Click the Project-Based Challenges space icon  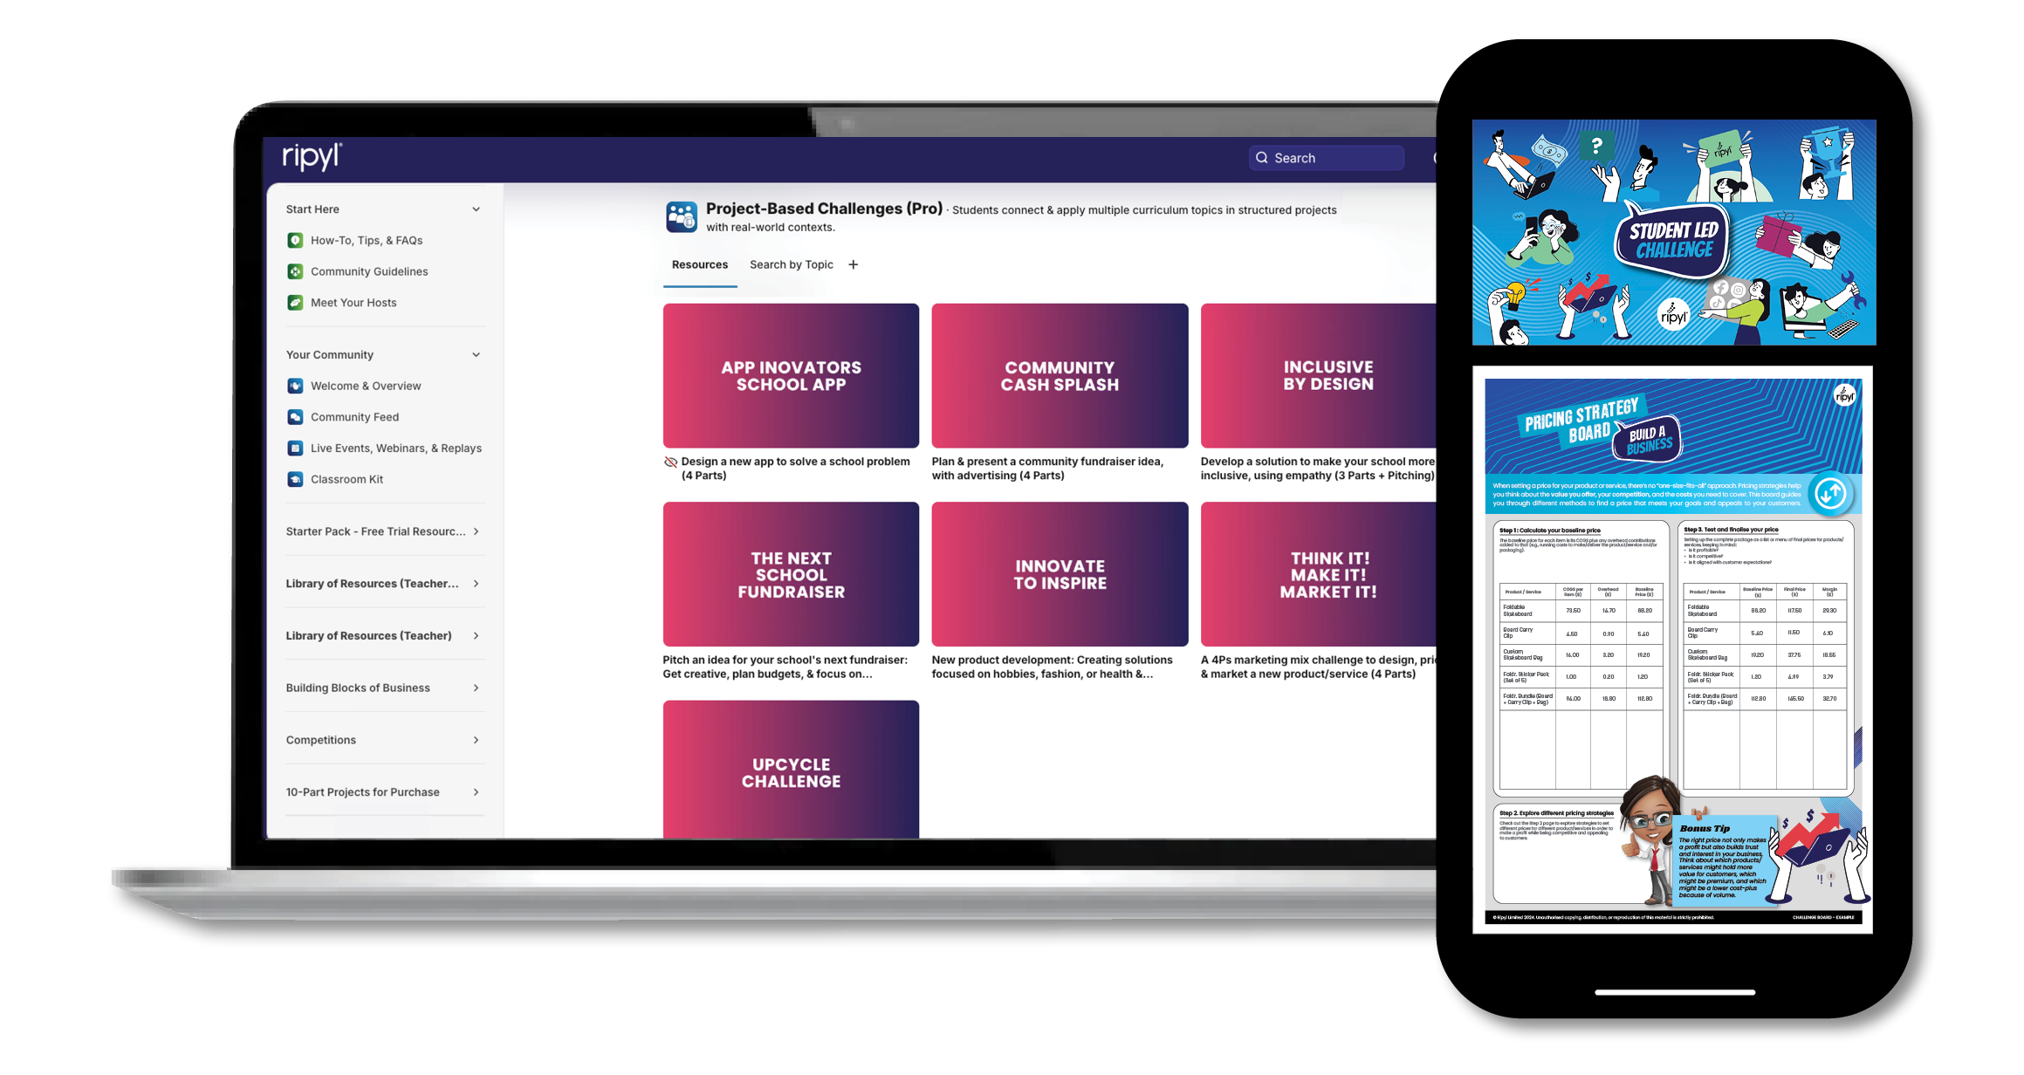tap(682, 216)
